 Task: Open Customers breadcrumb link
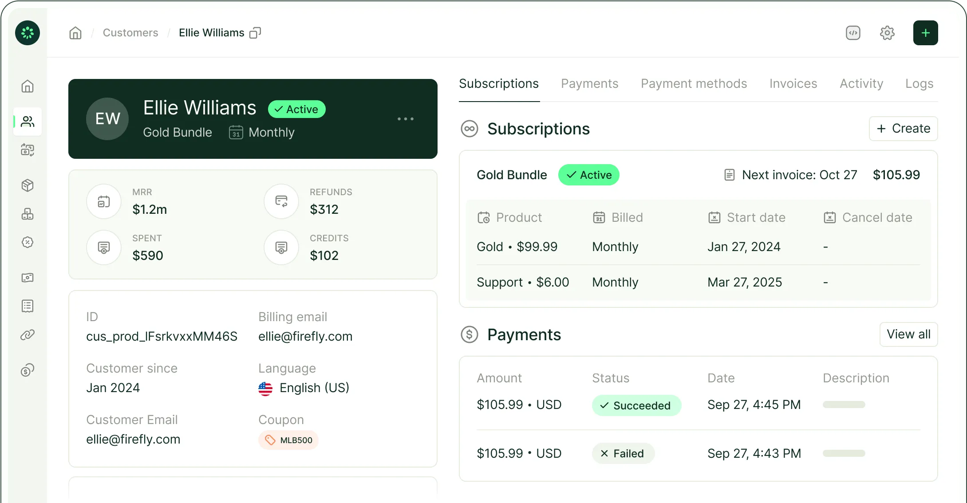click(130, 32)
